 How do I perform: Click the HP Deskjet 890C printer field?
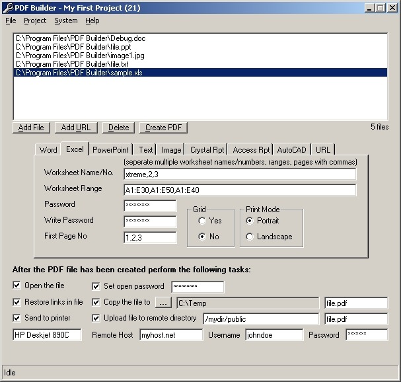coord(47,334)
